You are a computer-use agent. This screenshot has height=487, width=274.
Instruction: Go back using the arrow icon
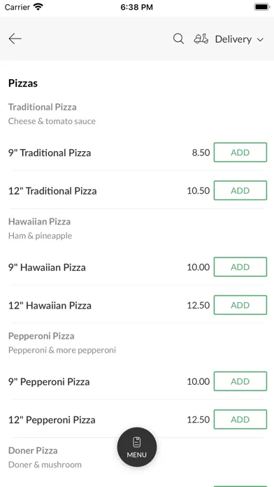click(15, 38)
